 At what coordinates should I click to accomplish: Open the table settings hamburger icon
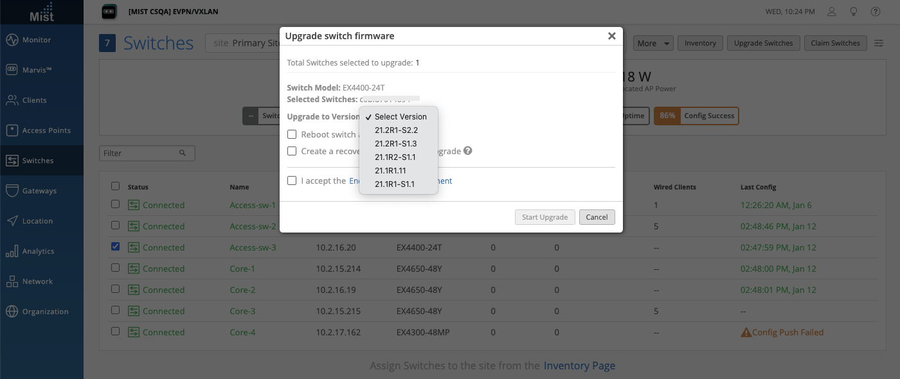point(879,43)
